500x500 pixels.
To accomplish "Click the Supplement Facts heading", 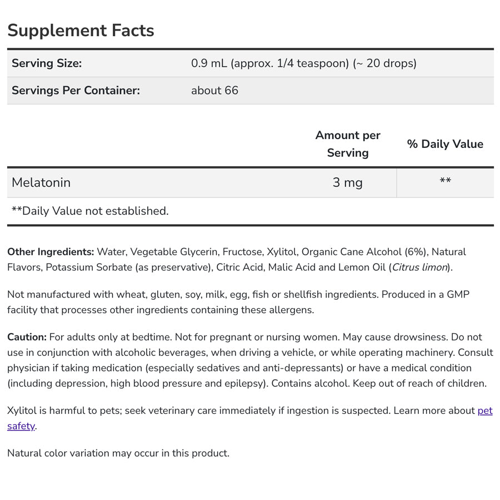I will click(81, 31).
